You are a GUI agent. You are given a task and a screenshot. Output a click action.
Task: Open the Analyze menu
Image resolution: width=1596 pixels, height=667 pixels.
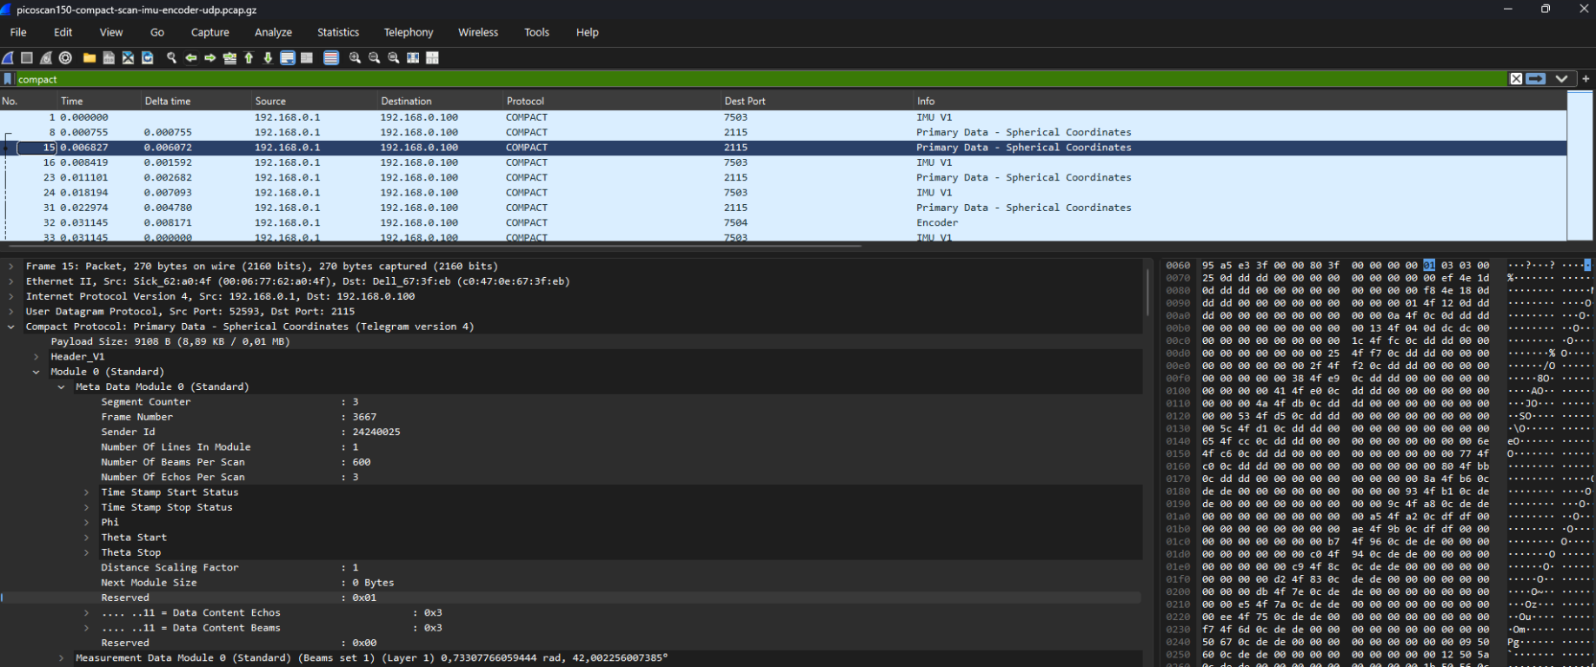coord(273,32)
